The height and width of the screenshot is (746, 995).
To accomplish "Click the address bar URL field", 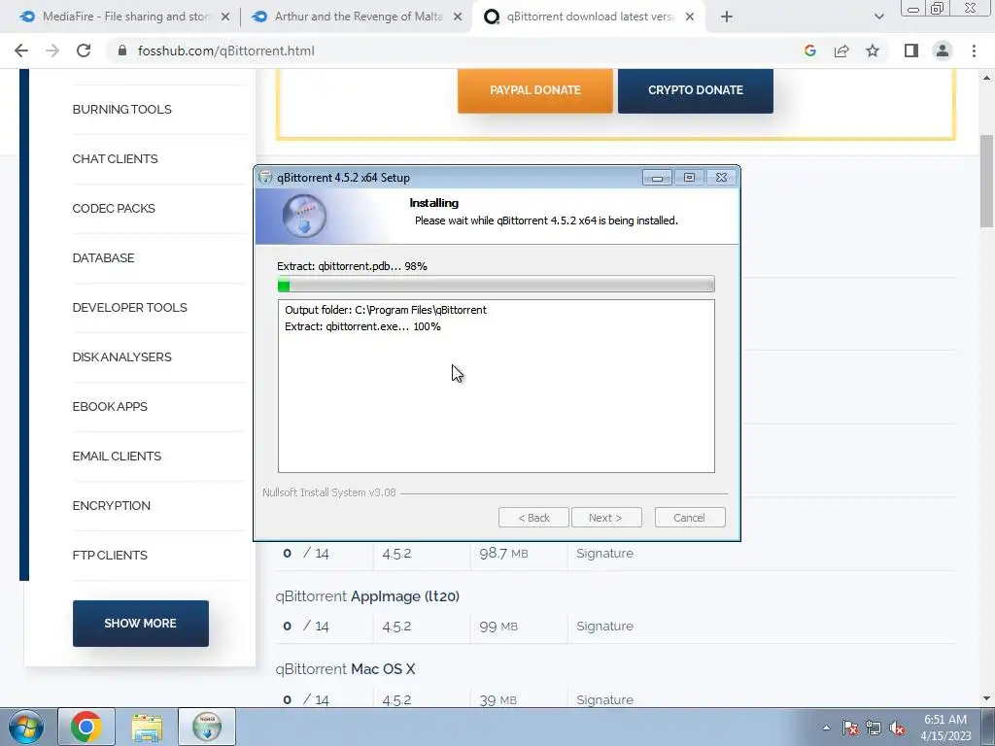I will tap(457, 51).
